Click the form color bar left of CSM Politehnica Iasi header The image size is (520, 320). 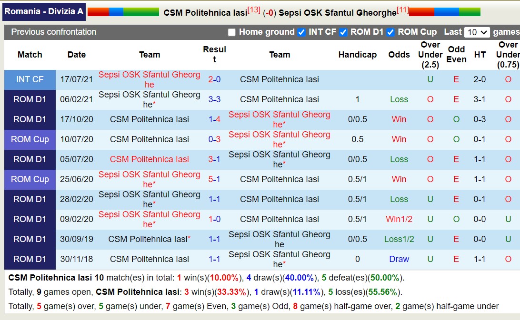click(123, 12)
